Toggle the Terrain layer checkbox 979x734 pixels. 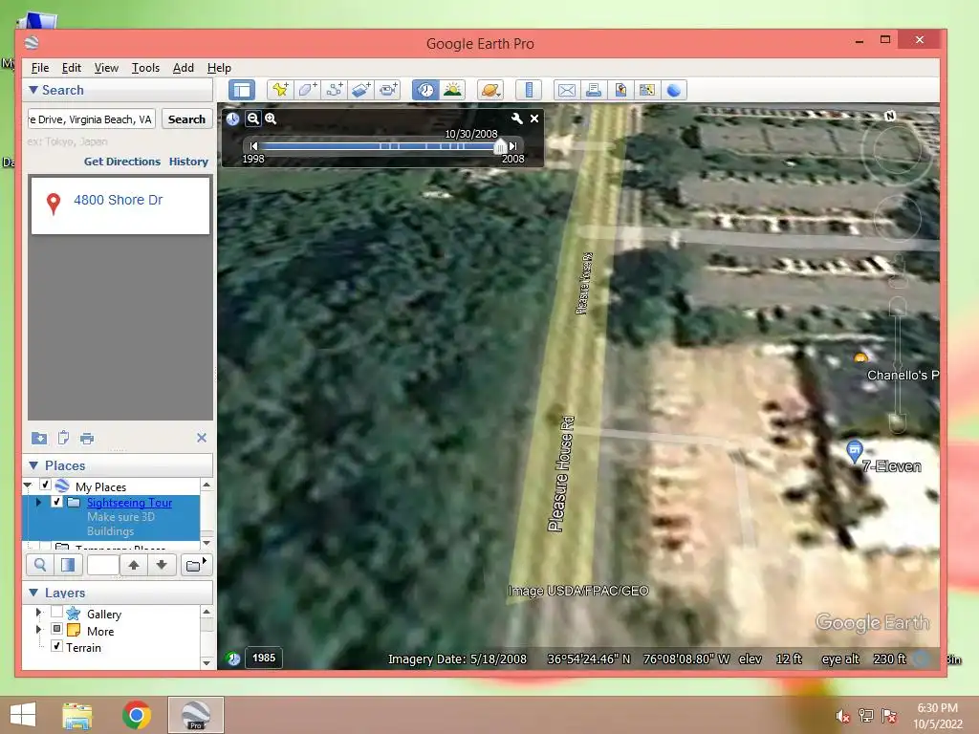[x=56, y=646]
